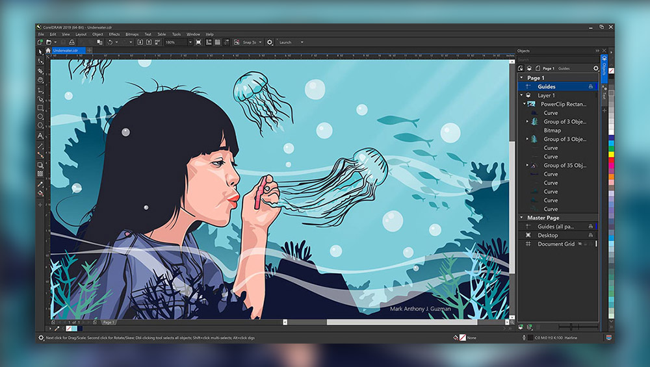Click the Quick customize plus in the toolbox
Screen dimensions: 650x367
40,205
